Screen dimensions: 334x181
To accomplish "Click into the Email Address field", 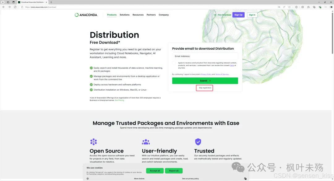I will point(205,56).
